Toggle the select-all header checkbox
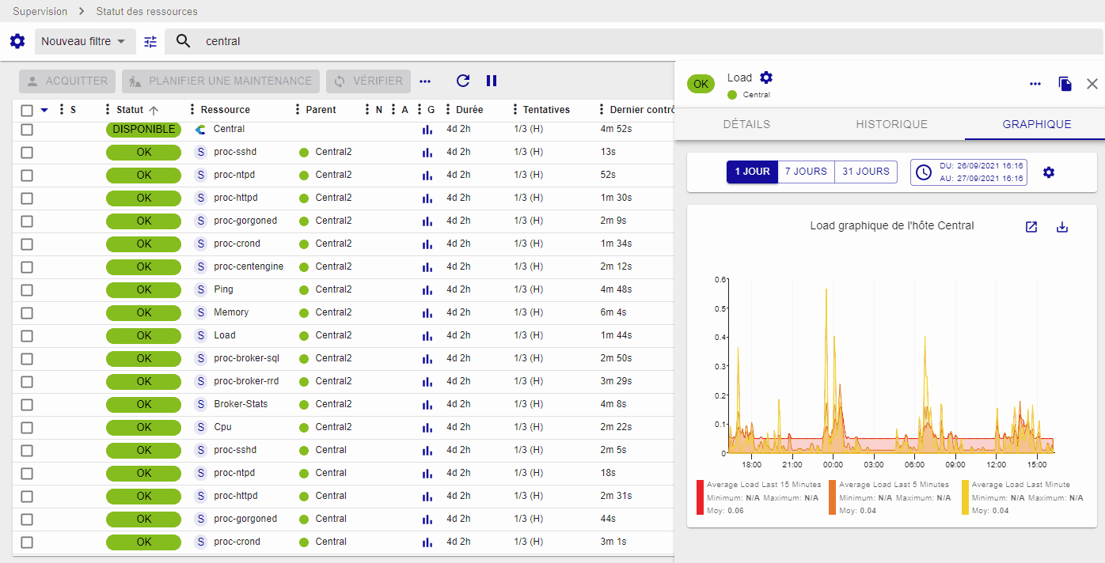This screenshot has height=563, width=1105. (27, 111)
